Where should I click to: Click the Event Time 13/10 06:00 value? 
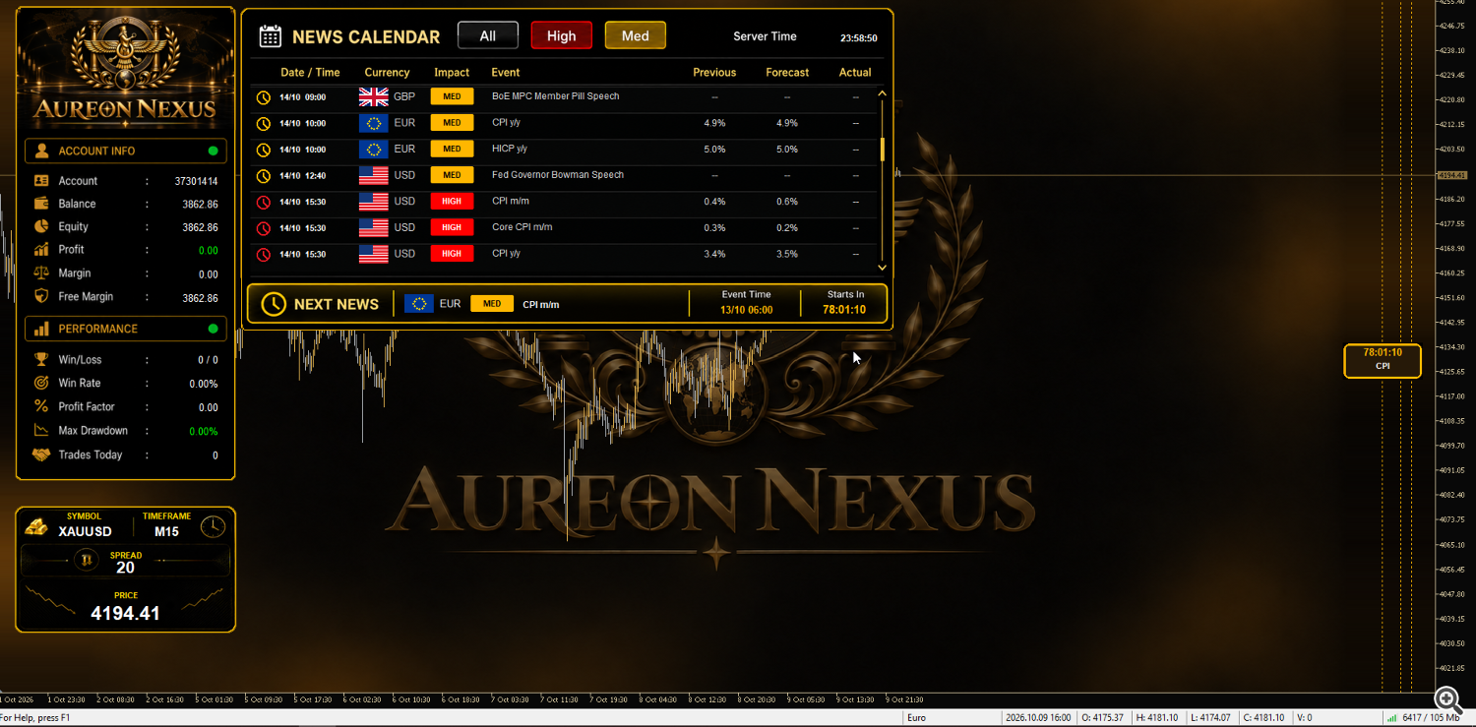(x=747, y=310)
